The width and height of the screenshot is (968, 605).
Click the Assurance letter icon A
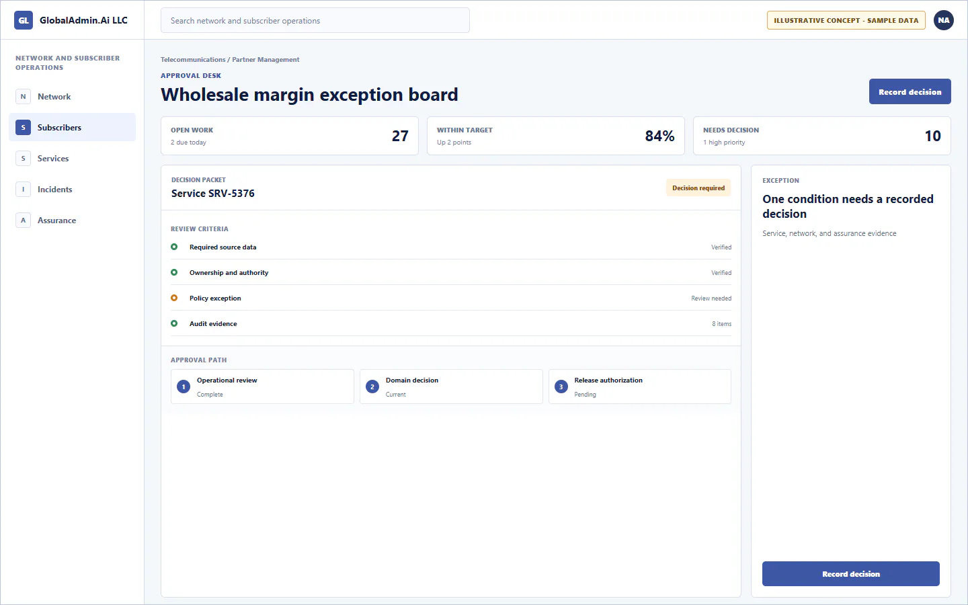[23, 220]
